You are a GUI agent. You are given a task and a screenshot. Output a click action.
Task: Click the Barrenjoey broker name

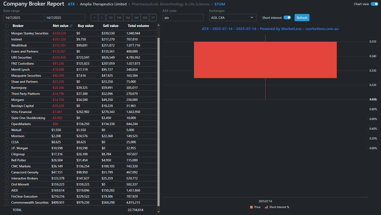click(x=19, y=88)
